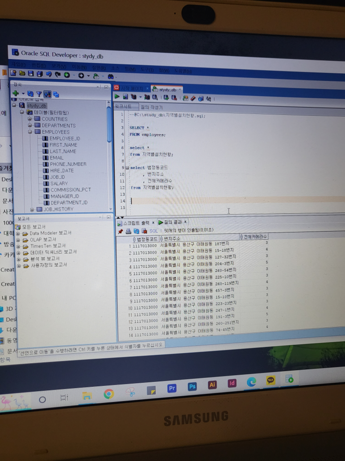Click the Undo arrow icon
The height and width of the screenshot is (461, 345).
point(49,74)
